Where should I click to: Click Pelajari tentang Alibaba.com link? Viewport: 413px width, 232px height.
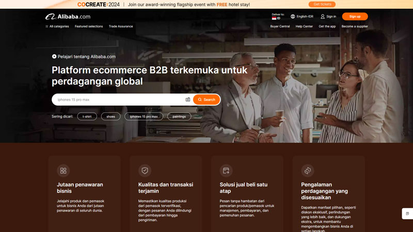(86, 57)
